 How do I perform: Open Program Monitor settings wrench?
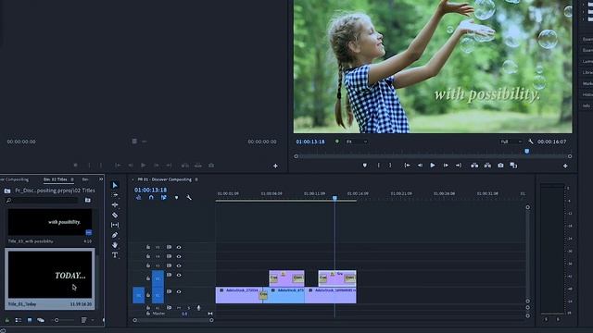click(531, 142)
